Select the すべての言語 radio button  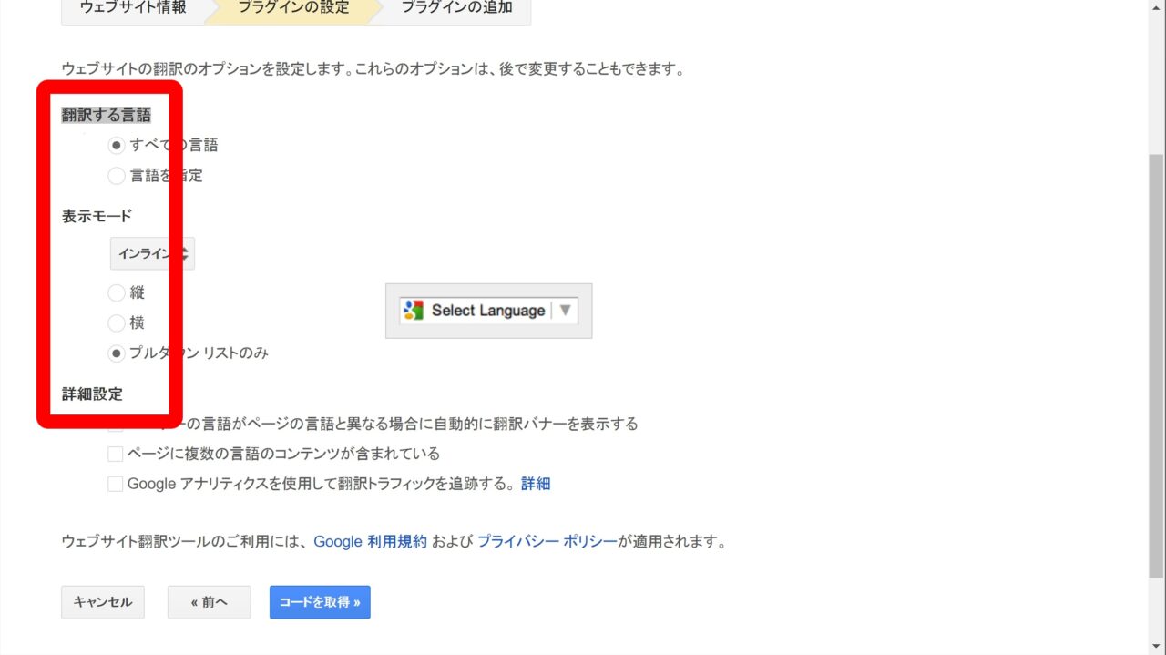tap(117, 145)
